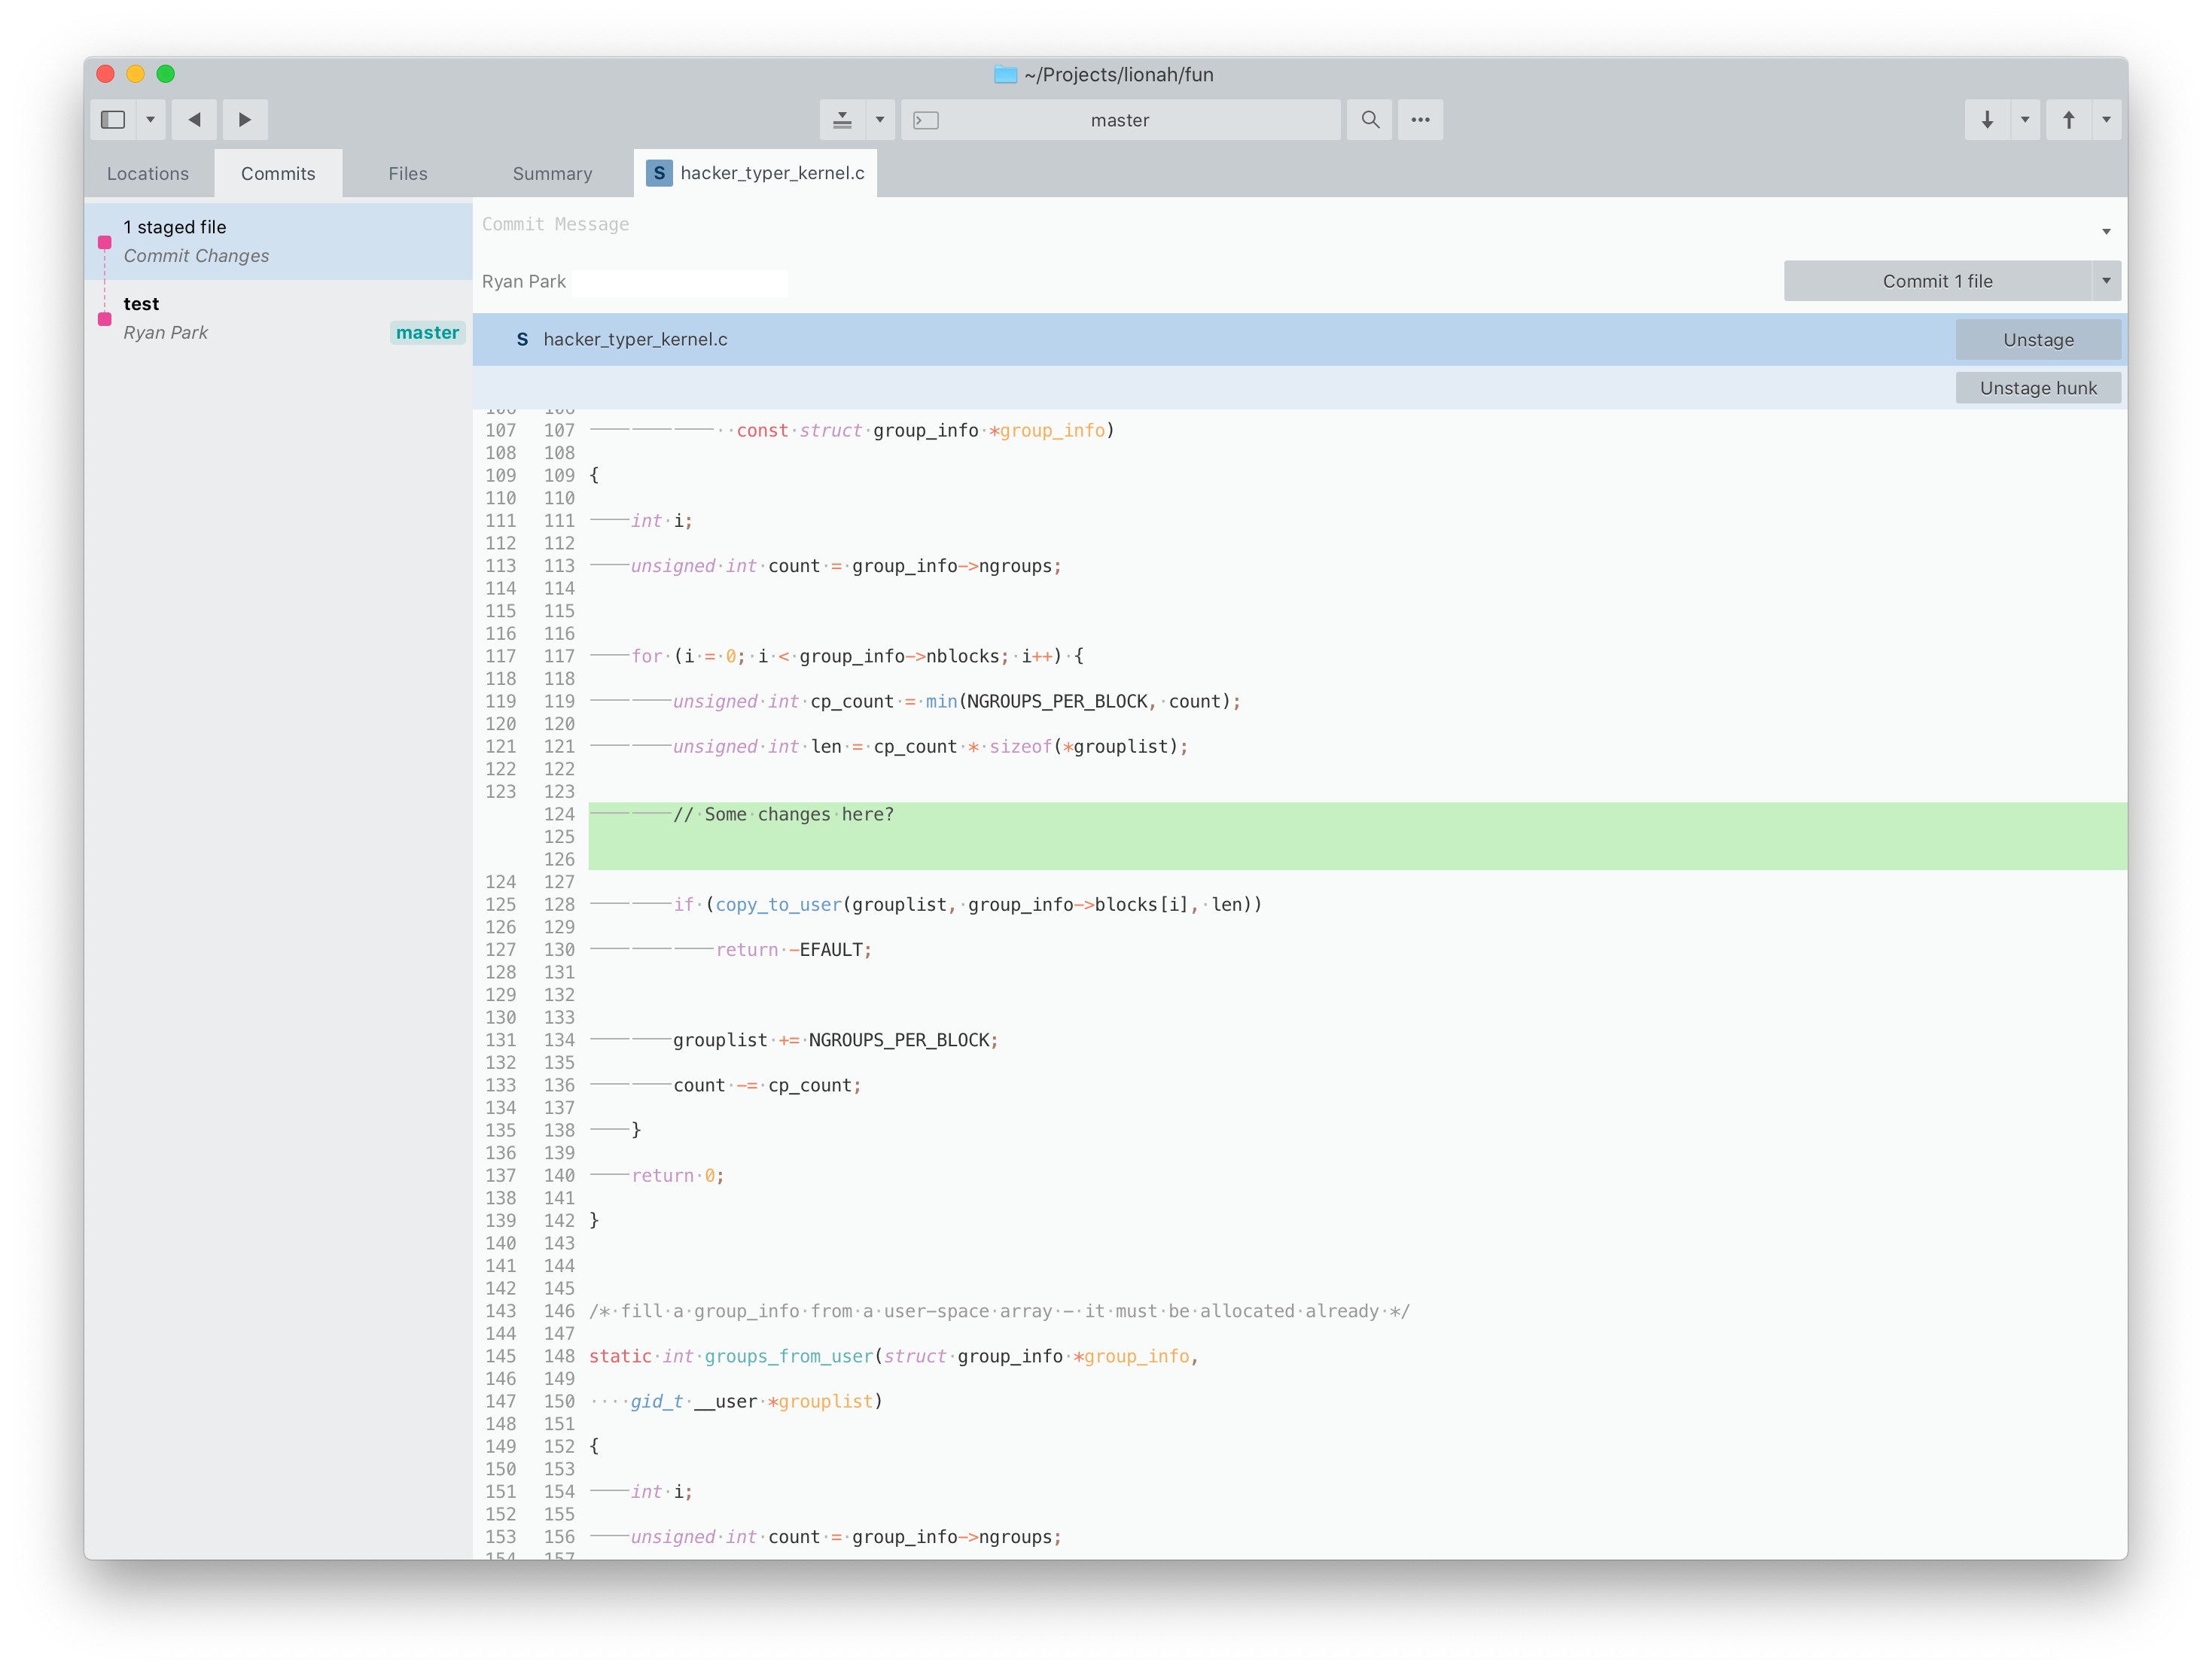Viewport: 2212px width, 1671px height.
Task: Open the Locations tab
Action: tap(147, 173)
